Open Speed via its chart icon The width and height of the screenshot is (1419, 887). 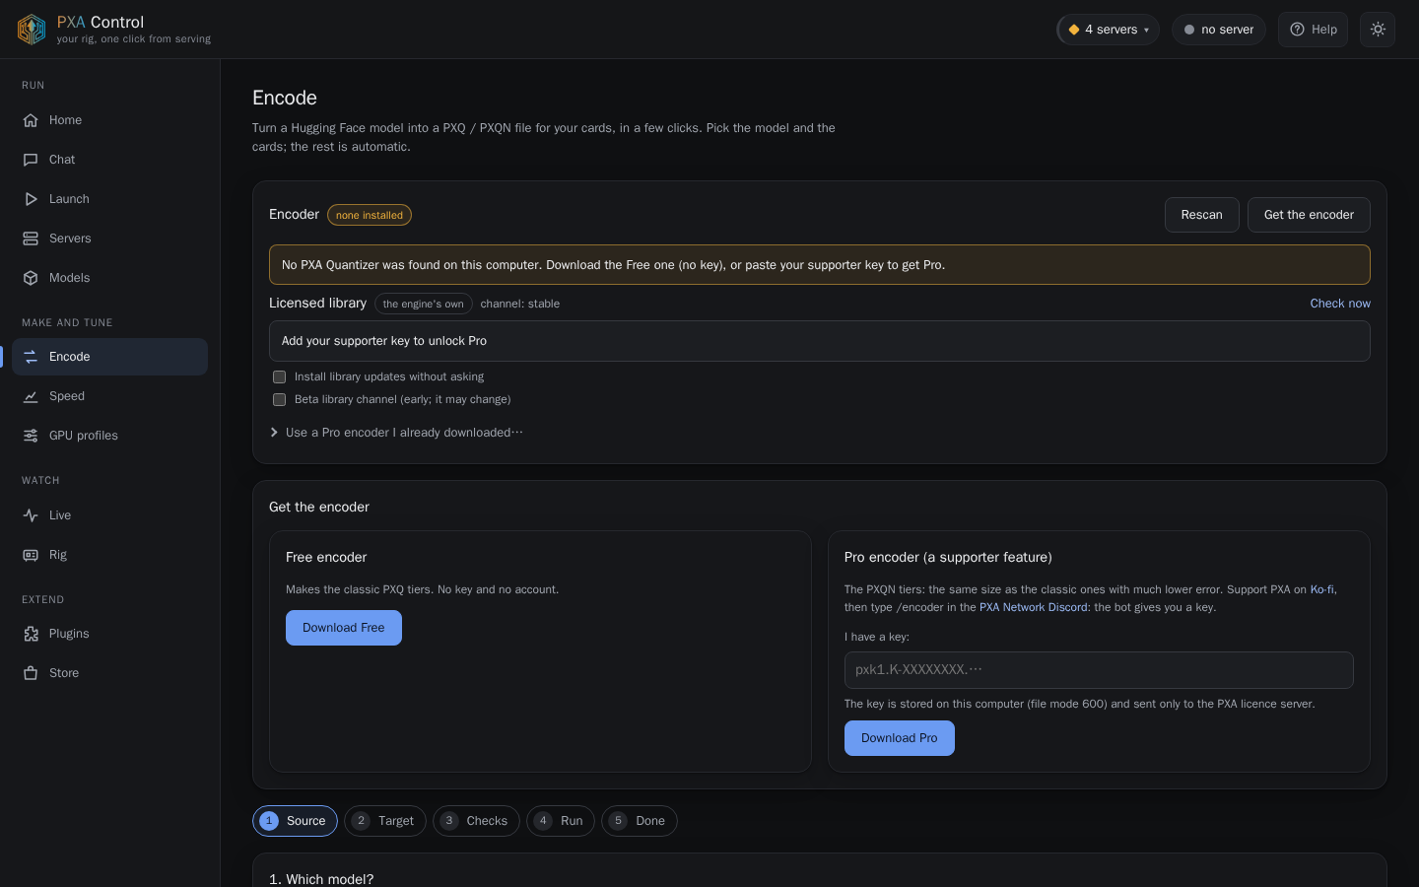(31, 396)
